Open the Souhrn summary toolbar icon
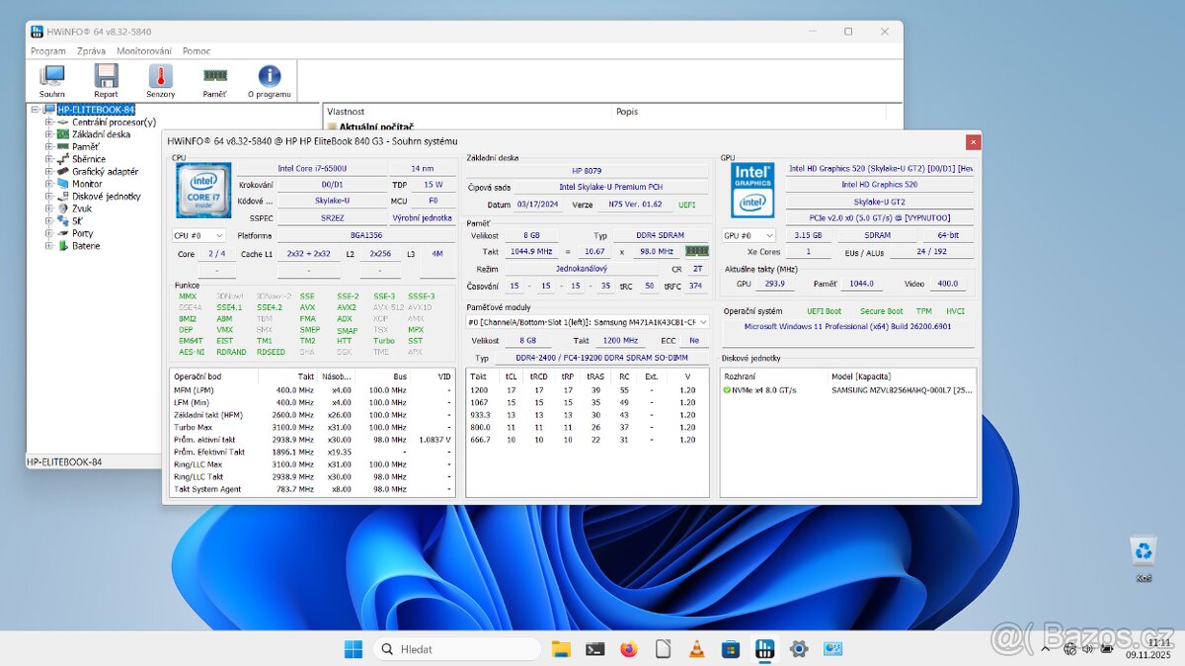The image size is (1185, 666). (51, 79)
